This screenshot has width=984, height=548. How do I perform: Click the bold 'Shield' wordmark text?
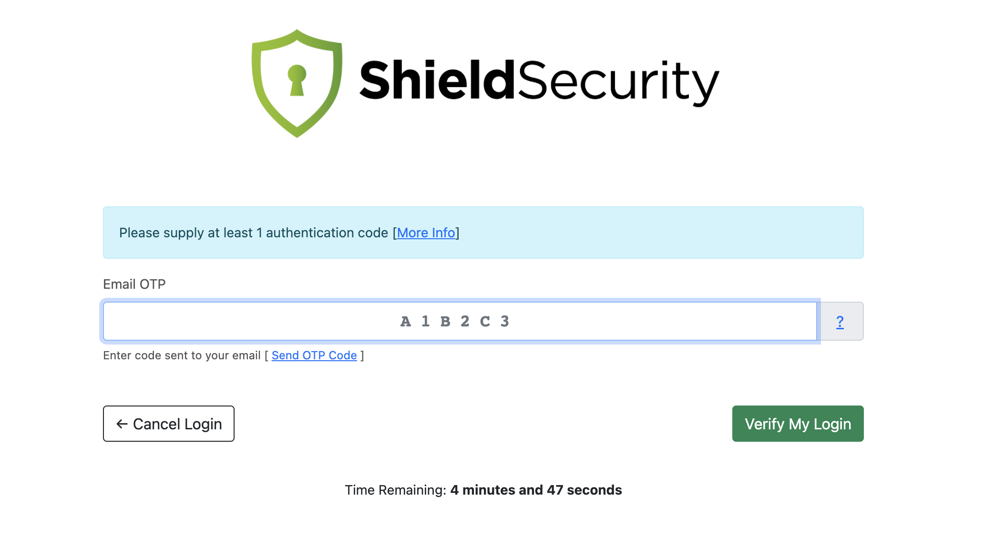point(436,80)
